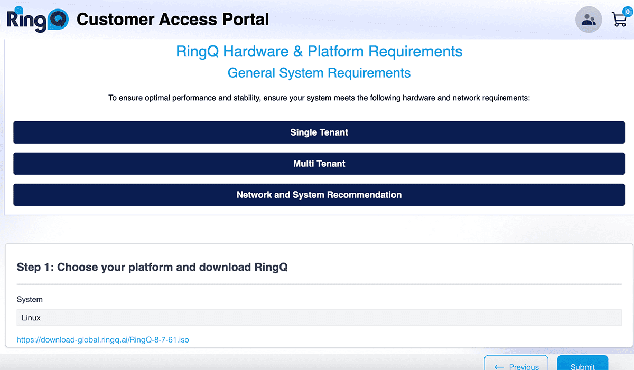Click the left arrow on the Previous button
The image size is (634, 370).
(x=499, y=366)
